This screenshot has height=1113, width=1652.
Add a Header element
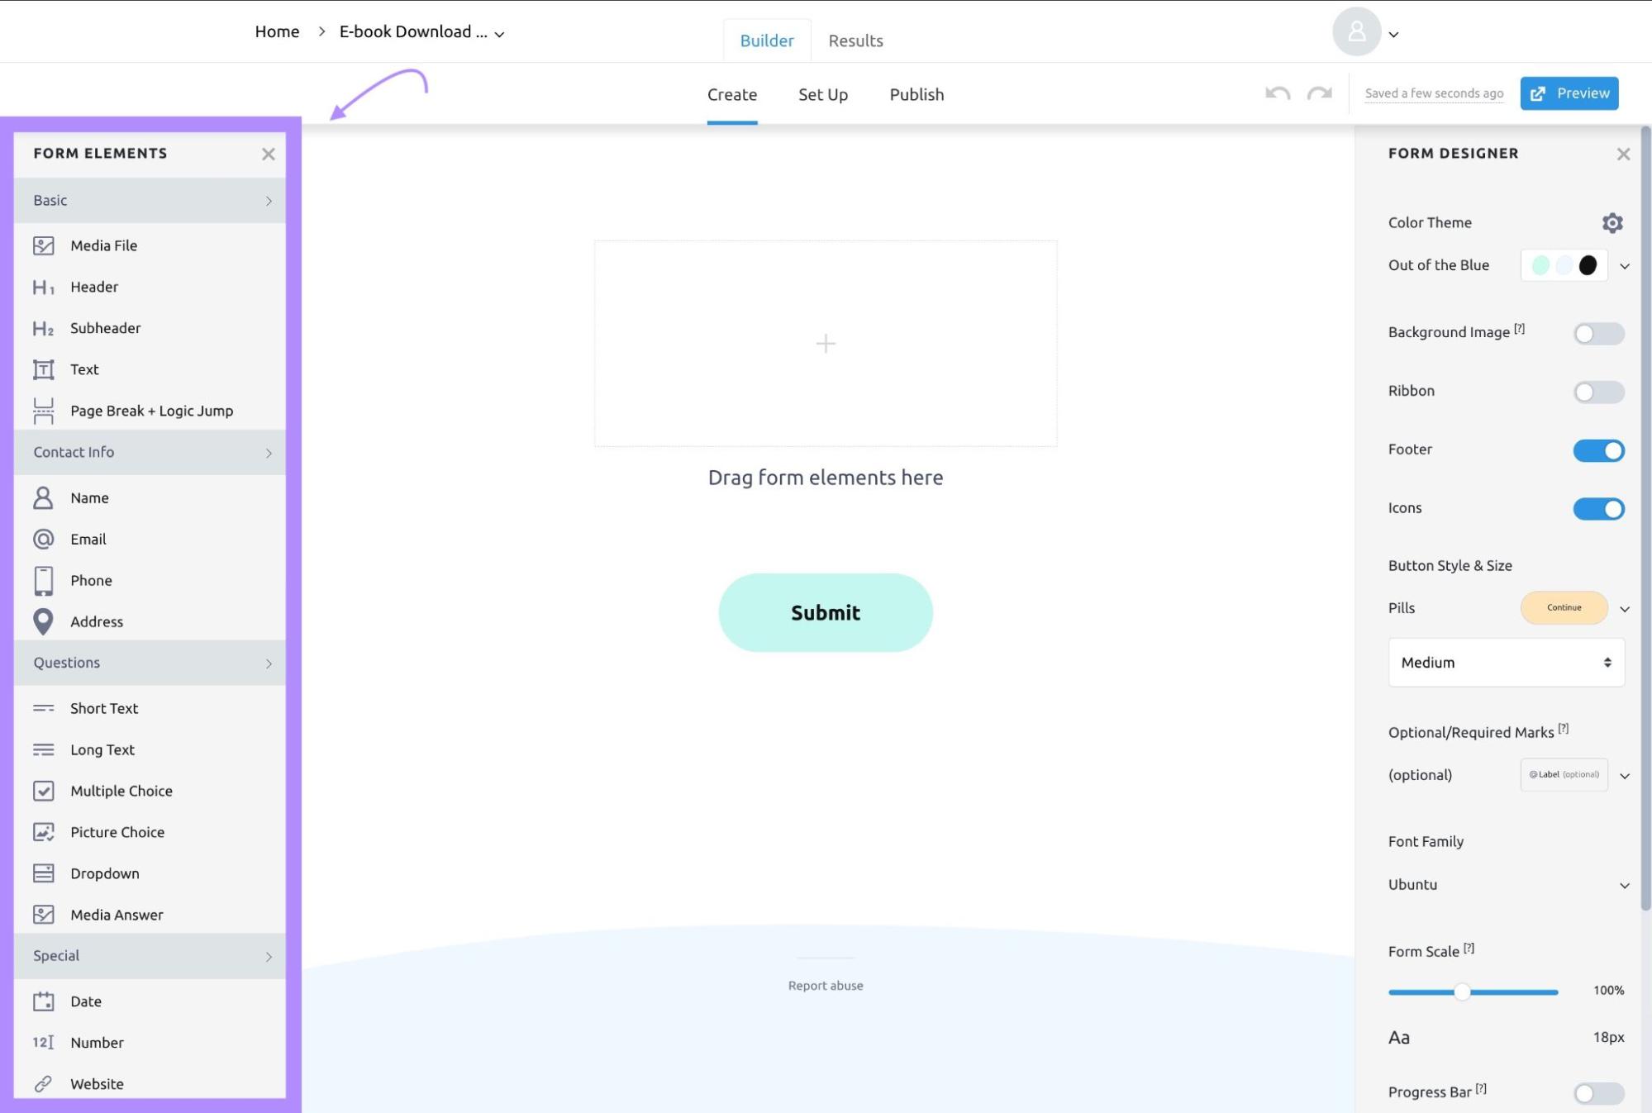[93, 287]
